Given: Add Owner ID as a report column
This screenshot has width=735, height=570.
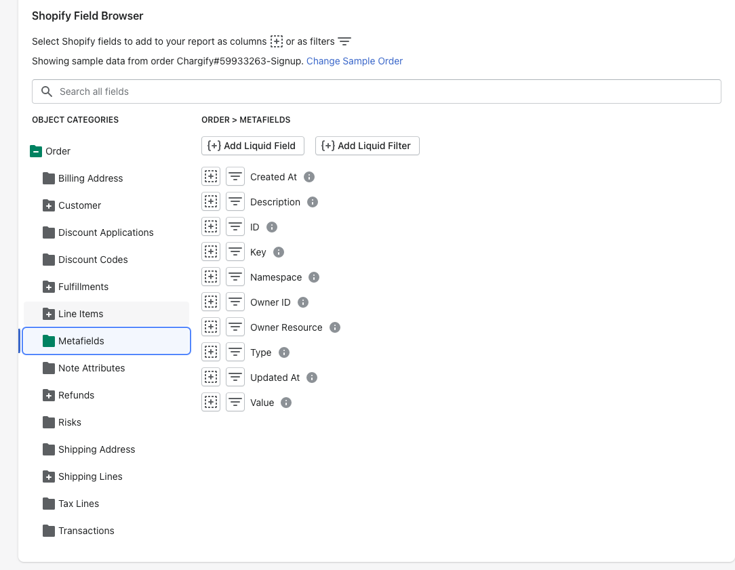Looking at the screenshot, I should (x=211, y=302).
